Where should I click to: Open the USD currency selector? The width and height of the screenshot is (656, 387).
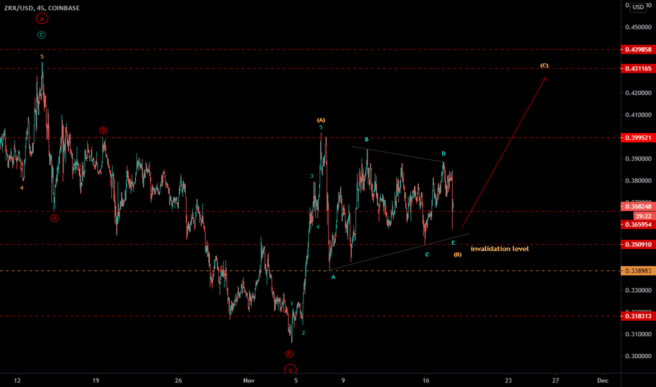tap(638, 7)
